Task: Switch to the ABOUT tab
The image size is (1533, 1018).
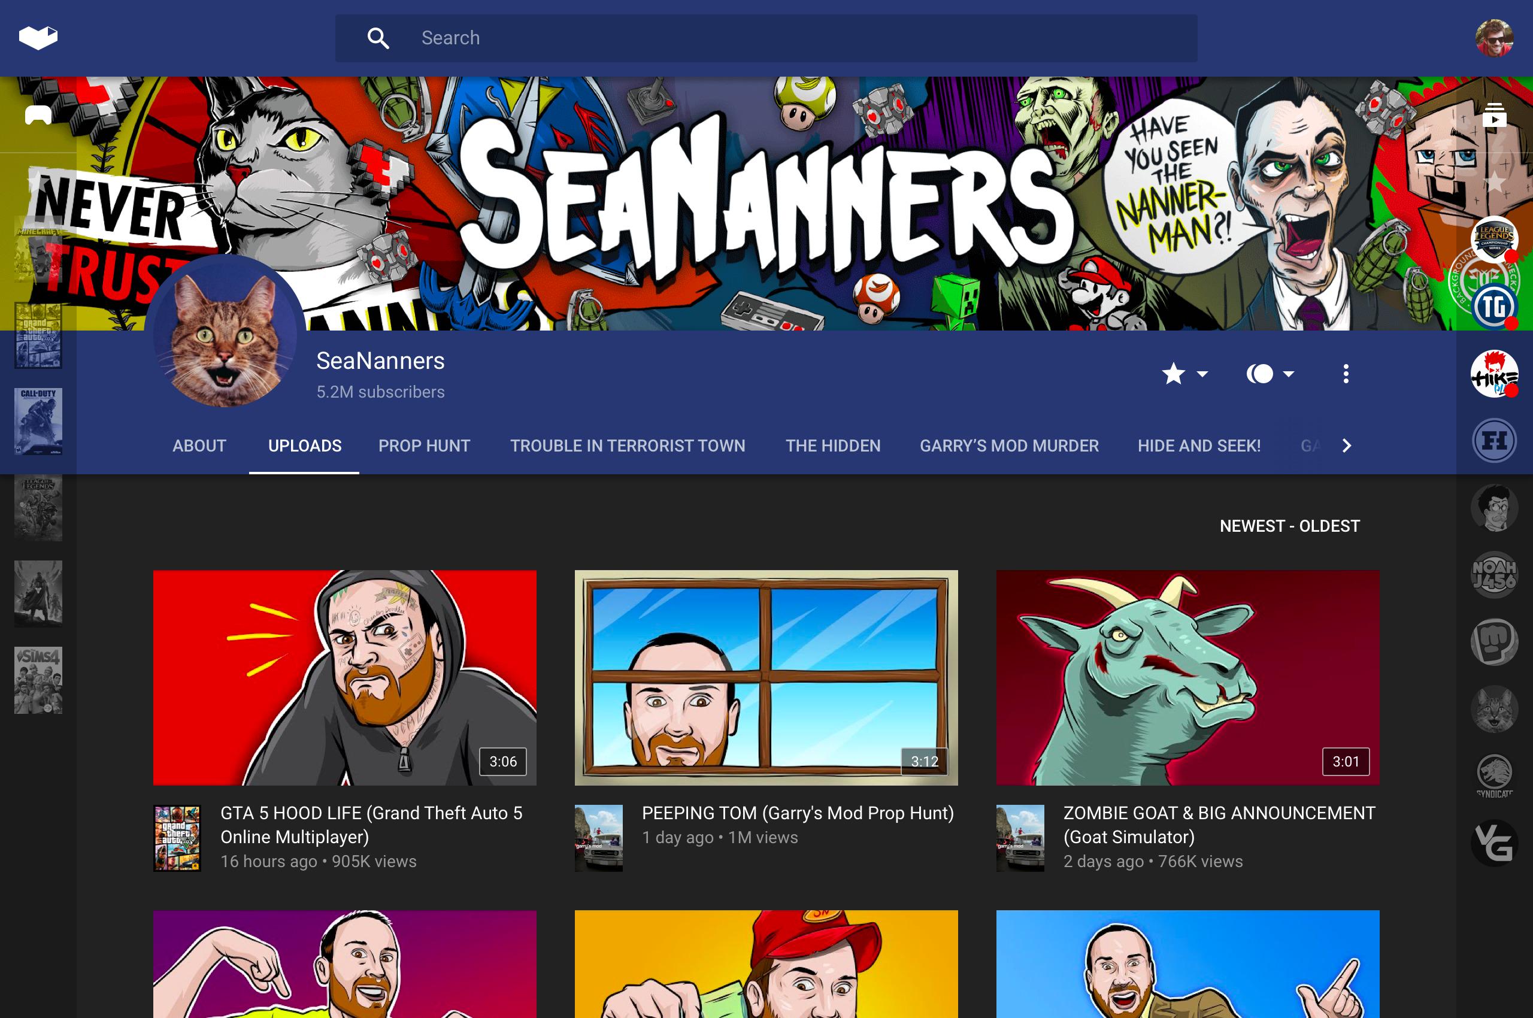Action: click(199, 446)
